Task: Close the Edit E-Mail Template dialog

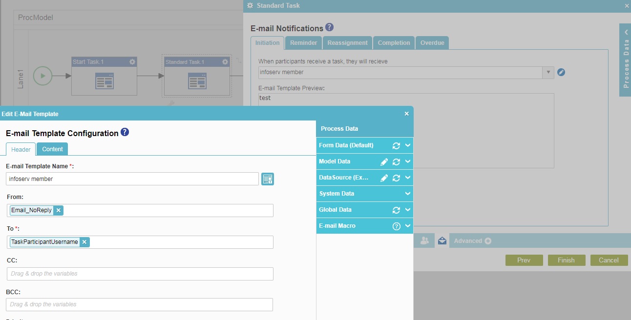Action: 406,114
